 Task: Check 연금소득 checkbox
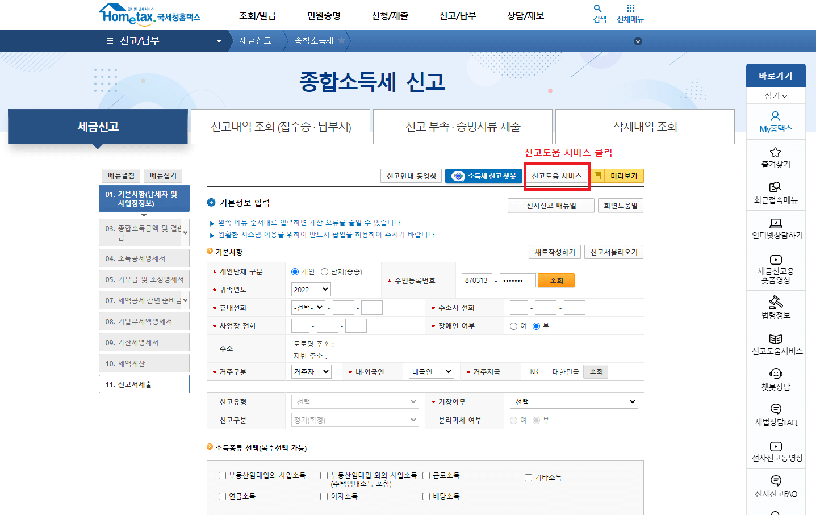[x=222, y=497]
